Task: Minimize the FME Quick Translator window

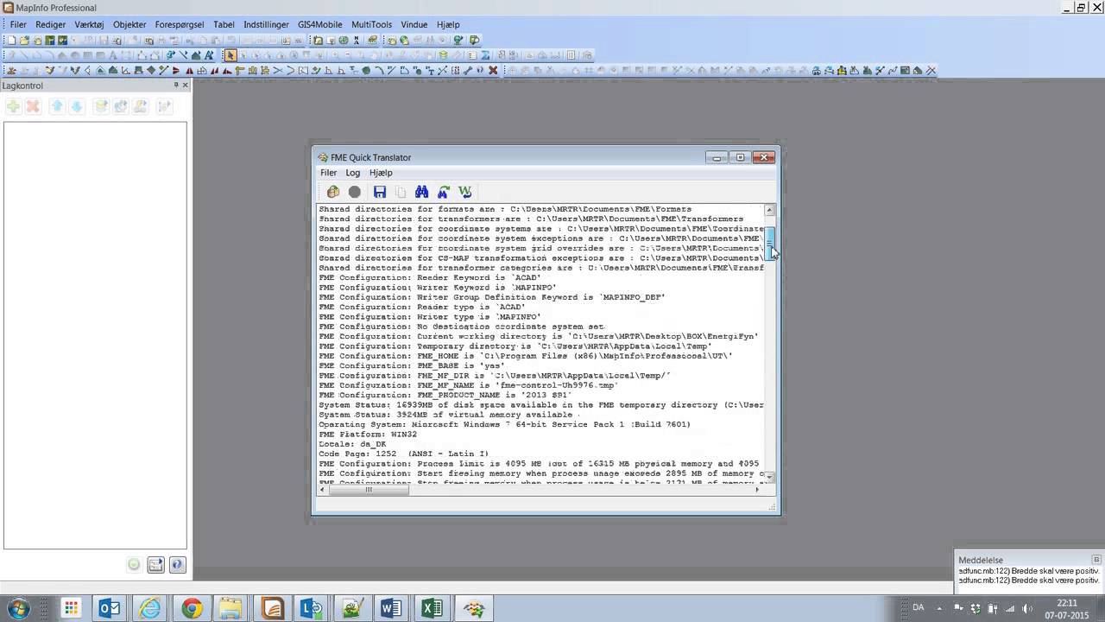Action: [717, 157]
